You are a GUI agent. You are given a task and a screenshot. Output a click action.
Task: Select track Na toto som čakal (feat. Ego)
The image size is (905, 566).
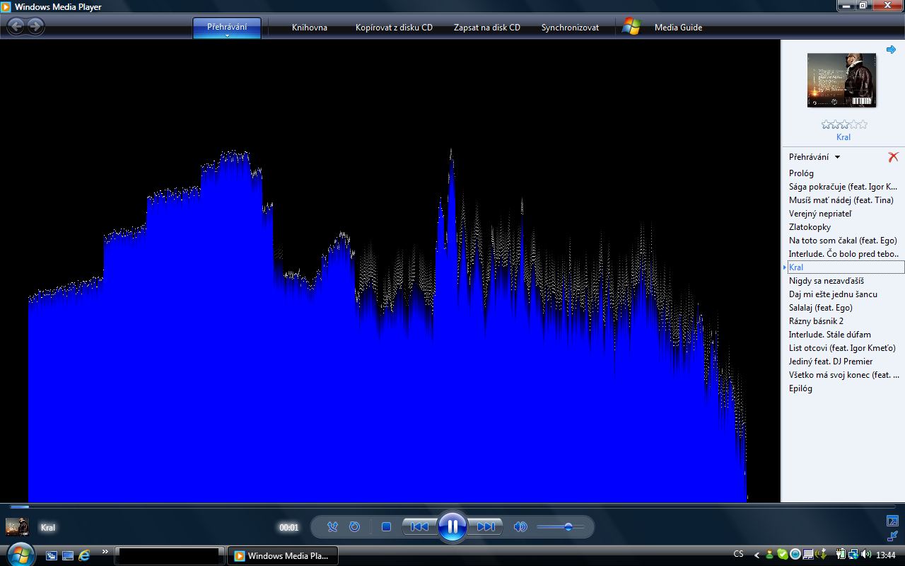(843, 241)
